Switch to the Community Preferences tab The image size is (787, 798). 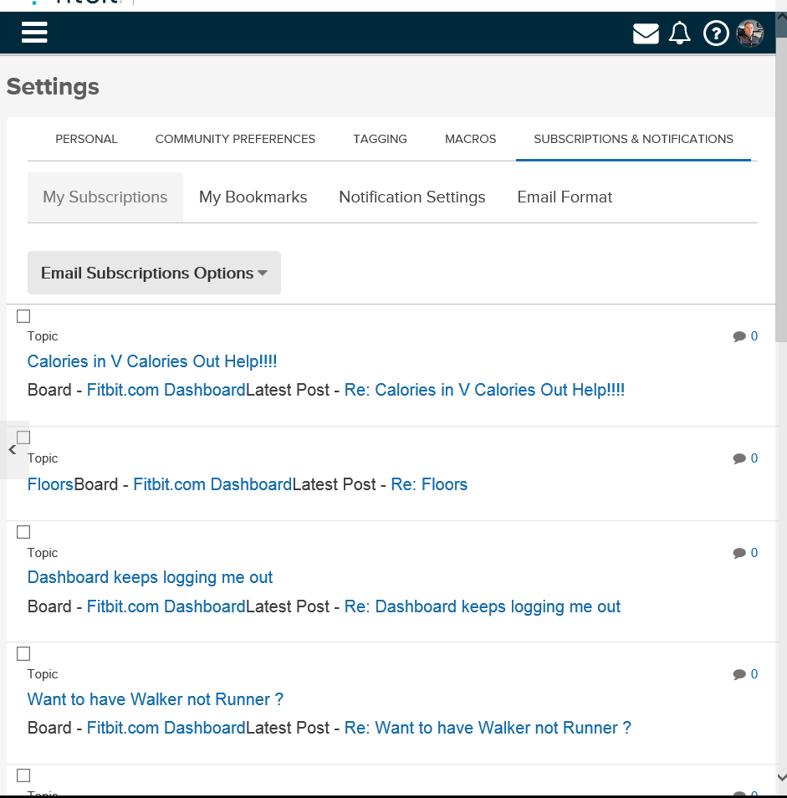click(x=235, y=139)
